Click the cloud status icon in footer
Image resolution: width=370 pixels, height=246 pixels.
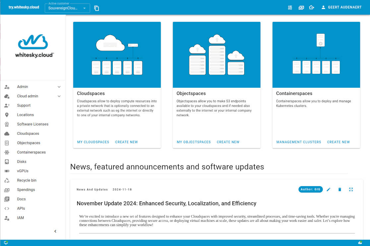click(360, 243)
